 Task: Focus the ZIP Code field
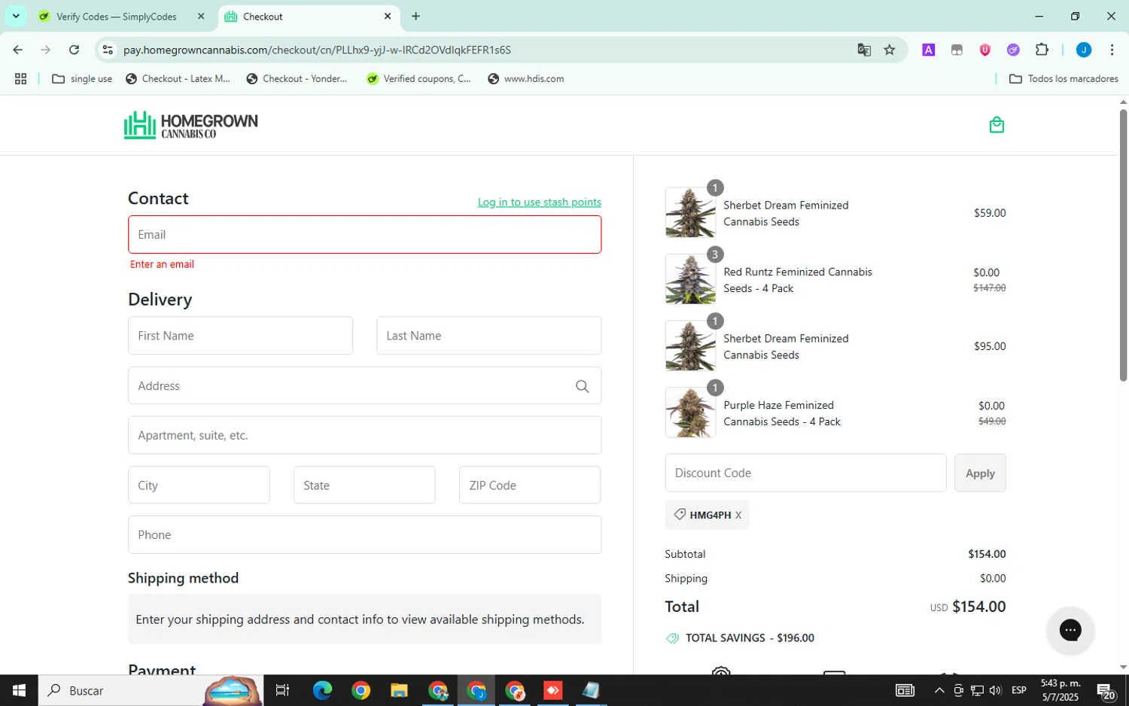click(530, 485)
